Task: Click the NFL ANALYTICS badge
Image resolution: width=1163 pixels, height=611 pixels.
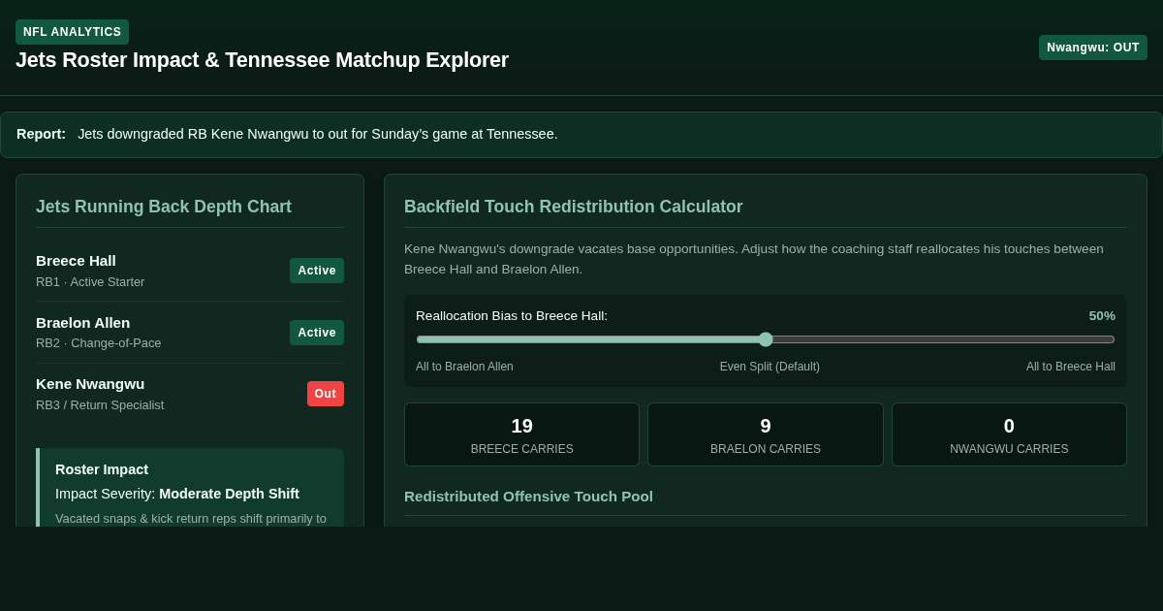Action: pos(72,32)
